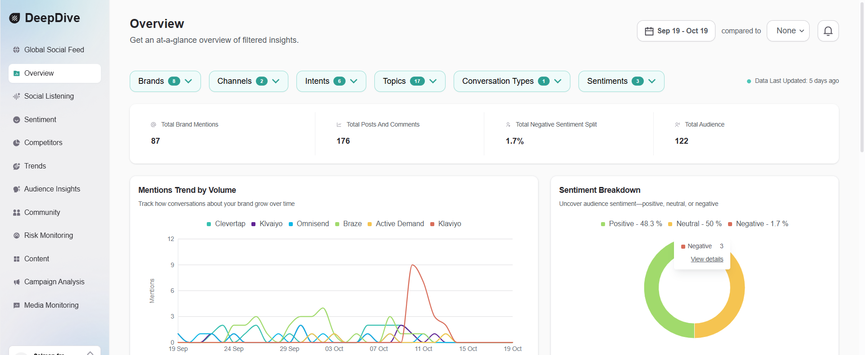Click the Trends sidebar icon
This screenshot has width=865, height=355.
pos(17,166)
